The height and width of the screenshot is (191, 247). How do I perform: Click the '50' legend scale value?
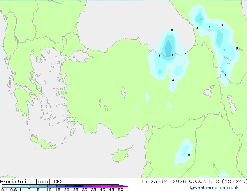pos(120,189)
